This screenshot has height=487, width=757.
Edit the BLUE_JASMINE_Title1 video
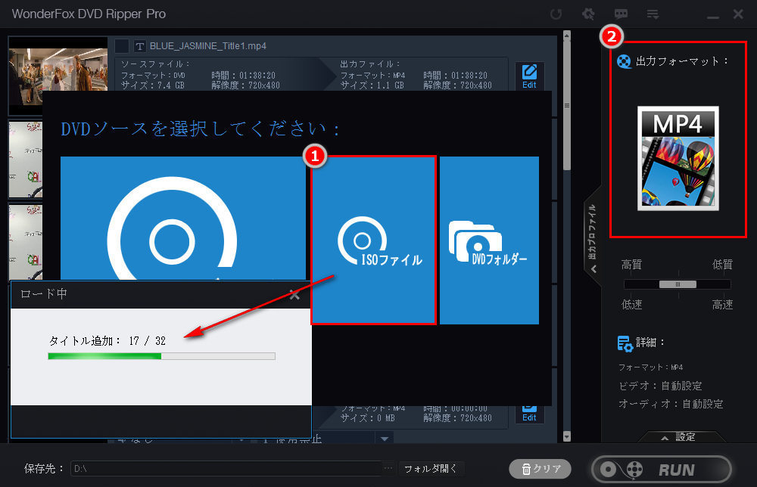pyautogui.click(x=529, y=76)
